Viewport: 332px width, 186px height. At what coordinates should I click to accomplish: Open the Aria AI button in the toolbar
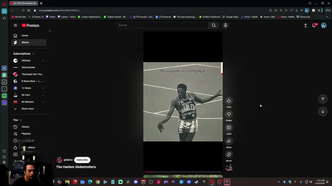328,10
